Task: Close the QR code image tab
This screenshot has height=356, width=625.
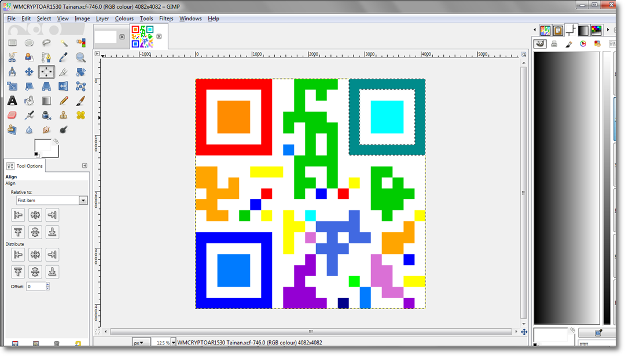Action: tap(159, 36)
